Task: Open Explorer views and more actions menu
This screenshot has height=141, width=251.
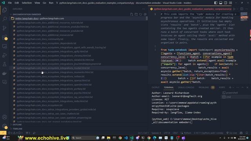Action: coord(144,9)
